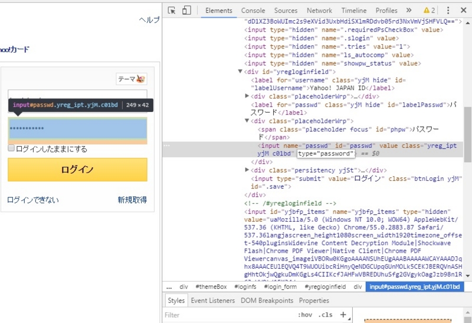Click the Elements panel vertical scrollbar thumb
Screen dimensions: 472x323
[467, 134]
